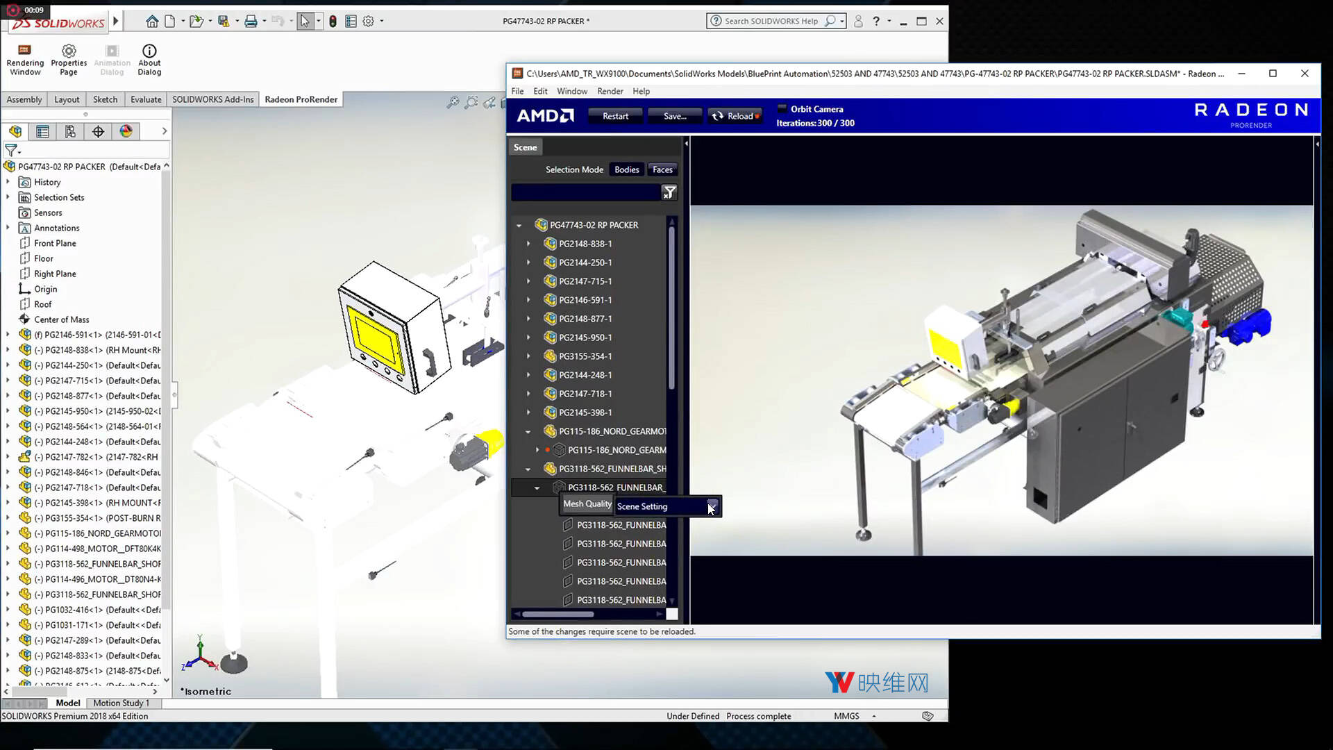Click the Reload button
This screenshot has width=1333, height=750.
735,116
